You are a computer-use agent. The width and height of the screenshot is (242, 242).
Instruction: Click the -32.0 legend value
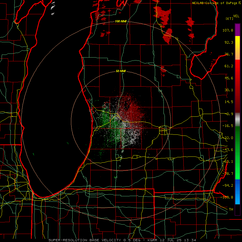(x=228, y=138)
